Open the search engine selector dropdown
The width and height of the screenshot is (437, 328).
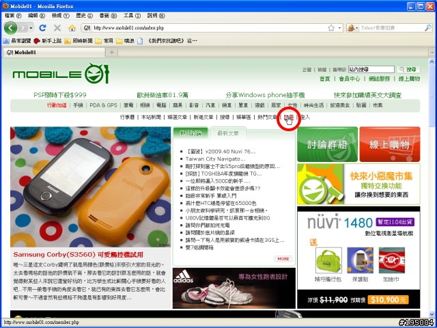pos(352,28)
